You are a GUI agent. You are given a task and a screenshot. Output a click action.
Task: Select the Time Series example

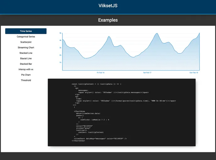[x=26, y=31]
